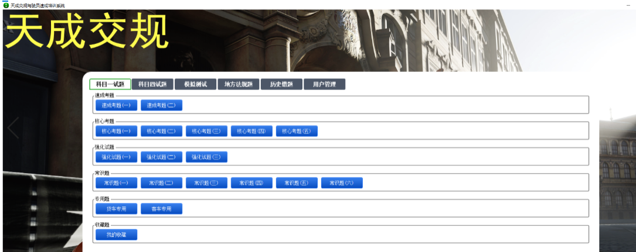
Task: Click the yellow 天成交规 heading
Action: [x=86, y=32]
